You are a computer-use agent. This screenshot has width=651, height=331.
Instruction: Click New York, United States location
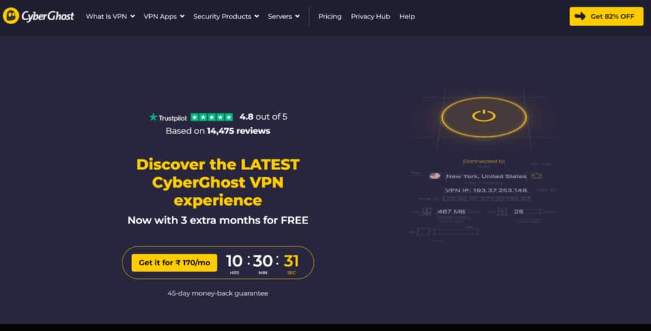tap(486, 176)
